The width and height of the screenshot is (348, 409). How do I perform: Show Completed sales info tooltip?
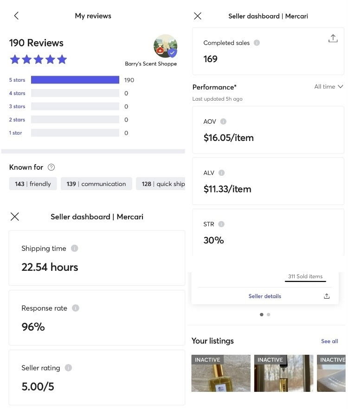click(257, 43)
